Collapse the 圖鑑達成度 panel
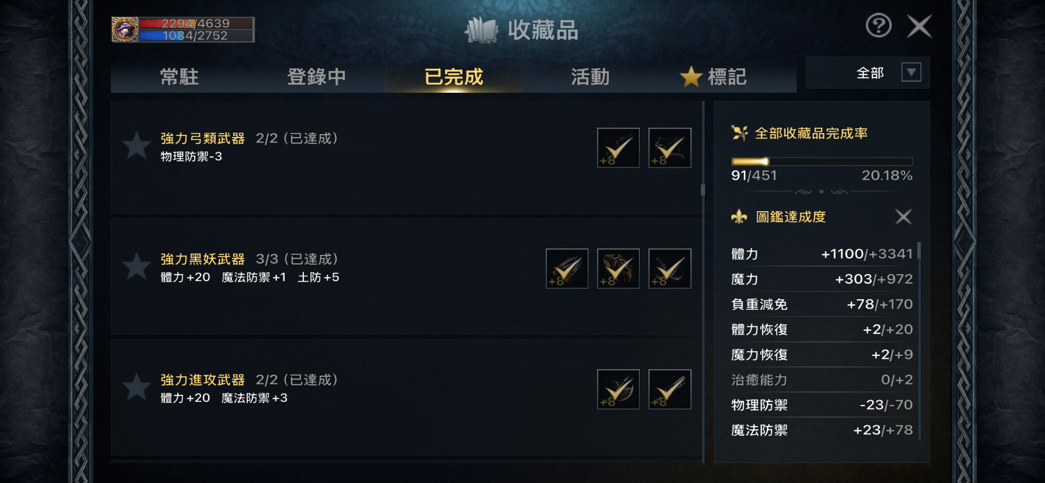This screenshot has height=483, width=1045. 903,217
